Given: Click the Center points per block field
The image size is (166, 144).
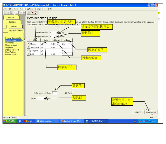Looking at the screenshot, I should pos(54,93).
